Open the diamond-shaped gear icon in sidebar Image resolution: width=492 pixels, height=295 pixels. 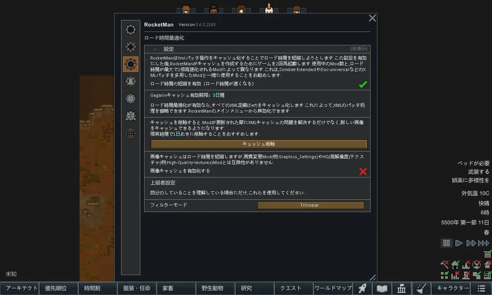point(131,47)
